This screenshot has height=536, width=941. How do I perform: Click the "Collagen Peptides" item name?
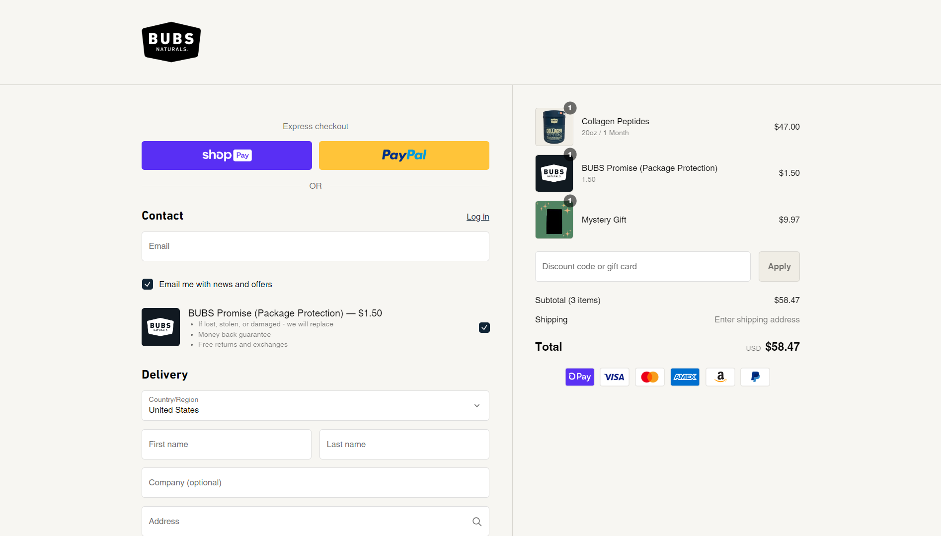pyautogui.click(x=616, y=121)
